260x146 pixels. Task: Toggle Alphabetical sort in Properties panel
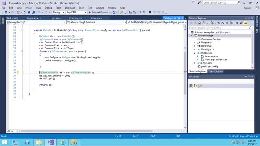point(195,86)
